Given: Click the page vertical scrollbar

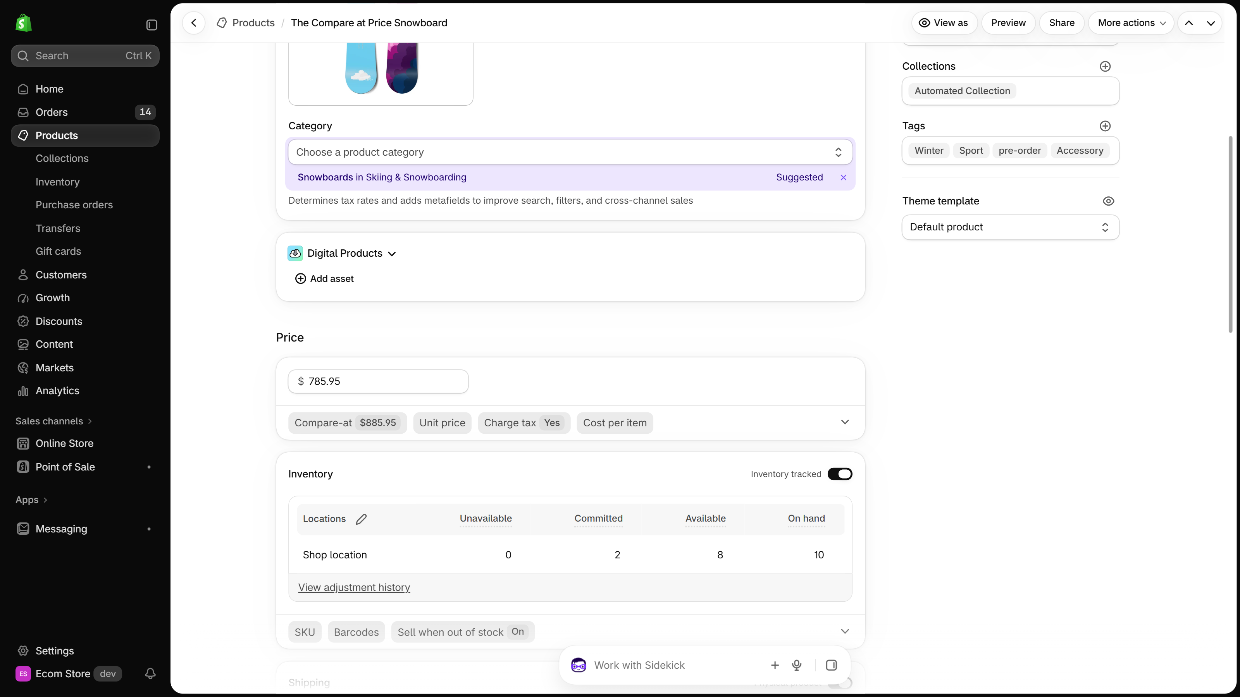Looking at the screenshot, I should [x=1230, y=234].
